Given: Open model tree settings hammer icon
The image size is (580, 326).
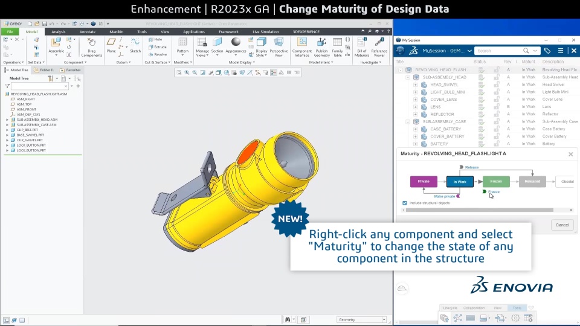Looking at the screenshot, I should click(51, 78).
